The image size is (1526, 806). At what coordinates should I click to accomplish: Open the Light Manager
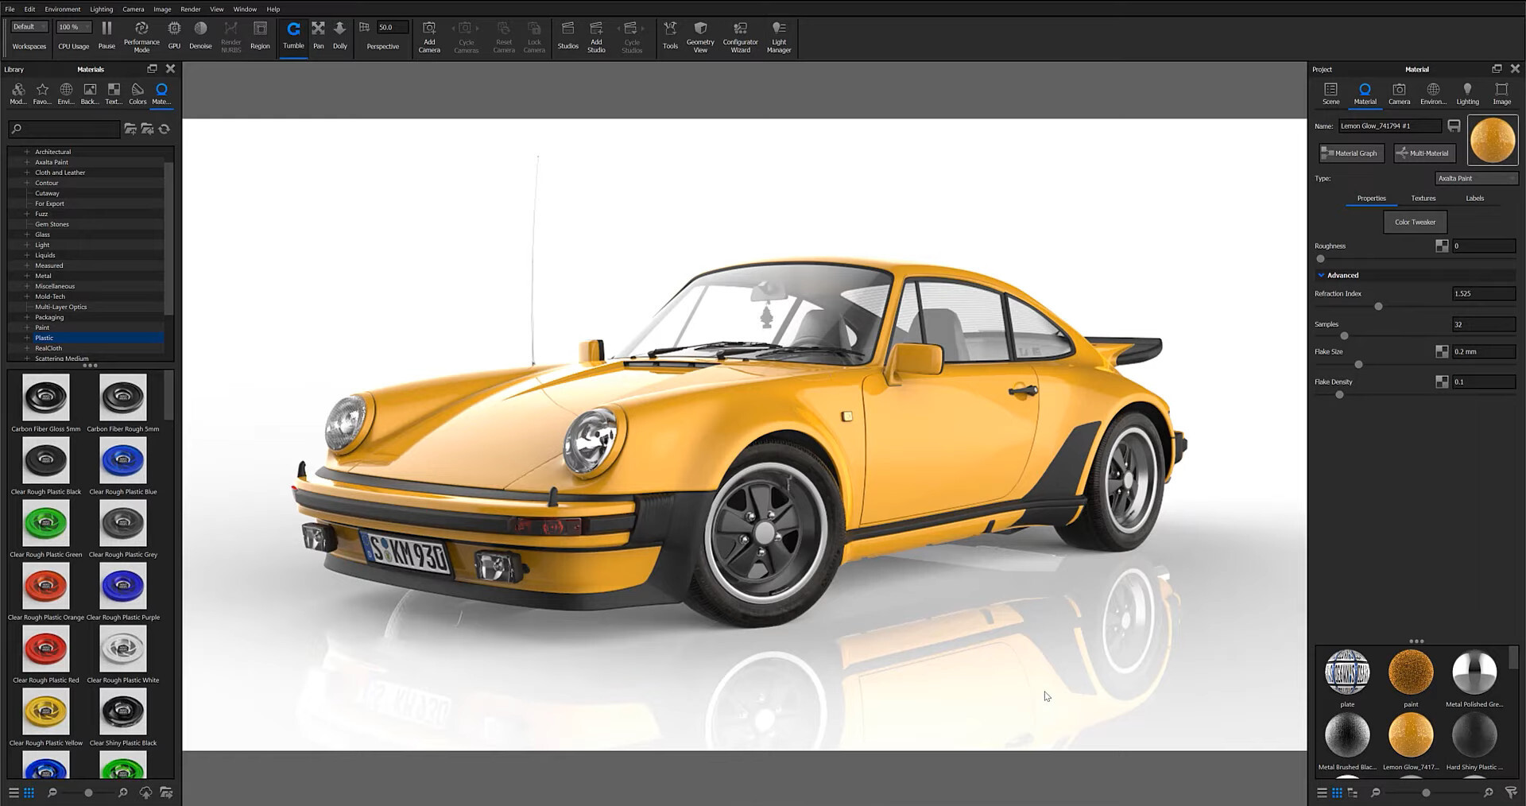(778, 36)
